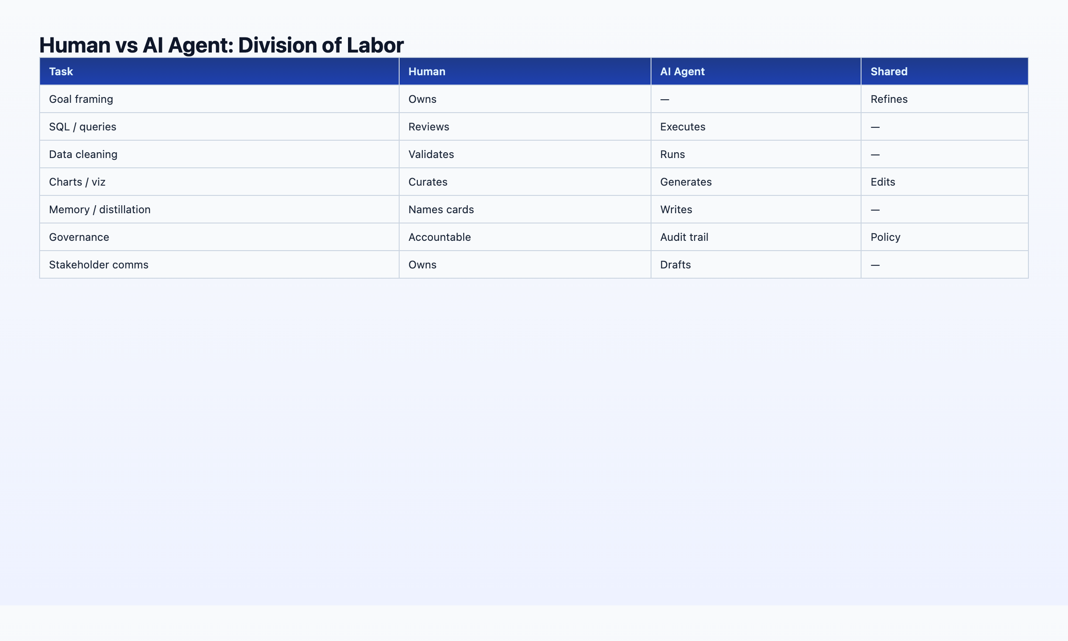Click the 'Governance' task cell
Screen dimensions: 1068x641
tap(219, 237)
